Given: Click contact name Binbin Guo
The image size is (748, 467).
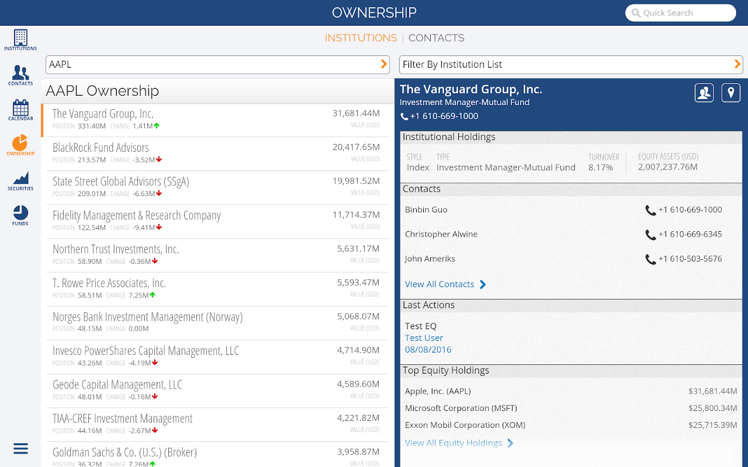Looking at the screenshot, I should (x=426, y=210).
